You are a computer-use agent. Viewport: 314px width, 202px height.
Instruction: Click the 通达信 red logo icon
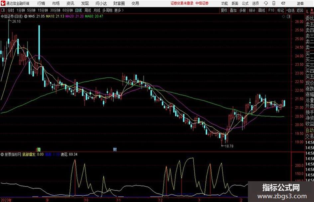[x=3, y=3]
